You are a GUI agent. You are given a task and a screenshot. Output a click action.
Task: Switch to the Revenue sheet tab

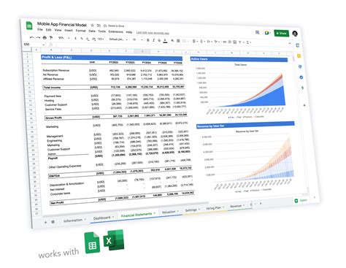click(237, 206)
